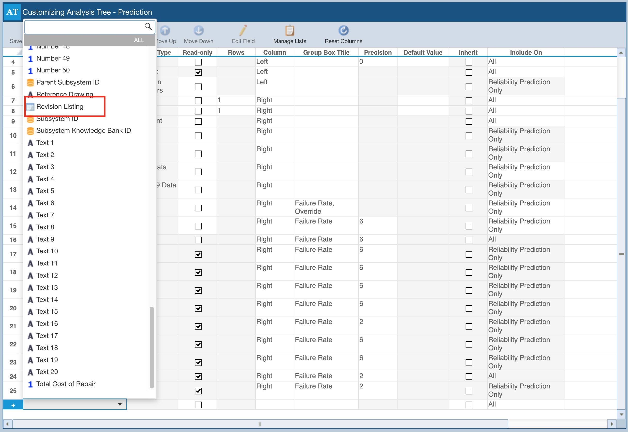Image resolution: width=628 pixels, height=432 pixels.
Task: Check Read-only checkbox for row 16
Action: click(x=198, y=240)
